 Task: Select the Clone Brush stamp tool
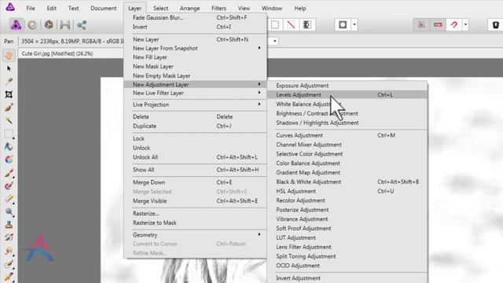pos(9,225)
